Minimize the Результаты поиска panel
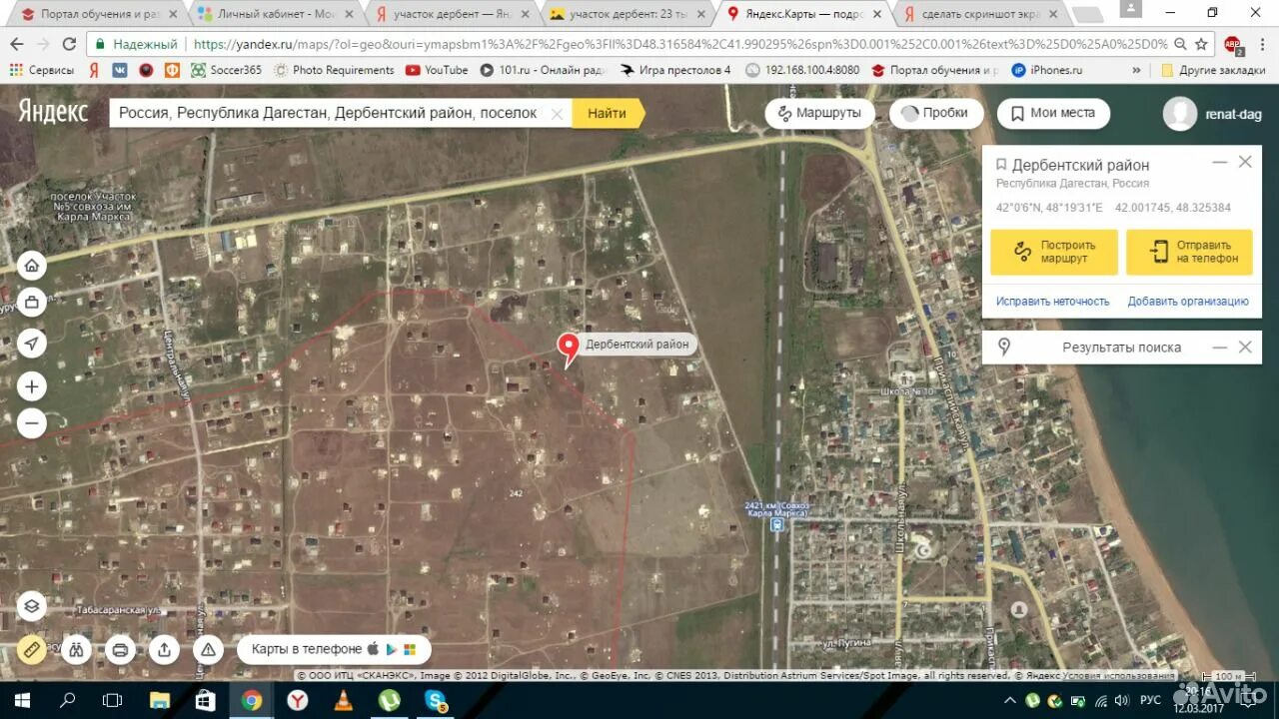The image size is (1279, 719). 1220,347
